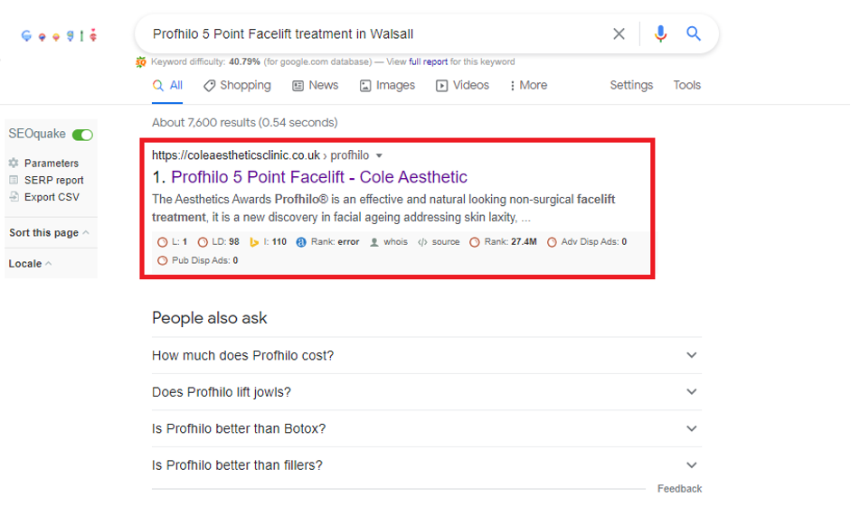Switch to the Images tab

coord(387,86)
